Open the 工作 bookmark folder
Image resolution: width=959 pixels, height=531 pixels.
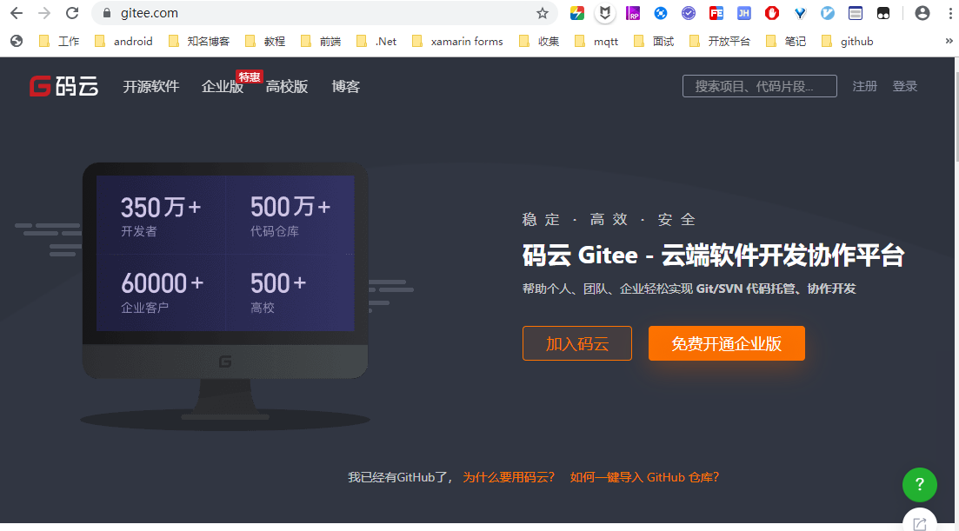click(x=59, y=41)
